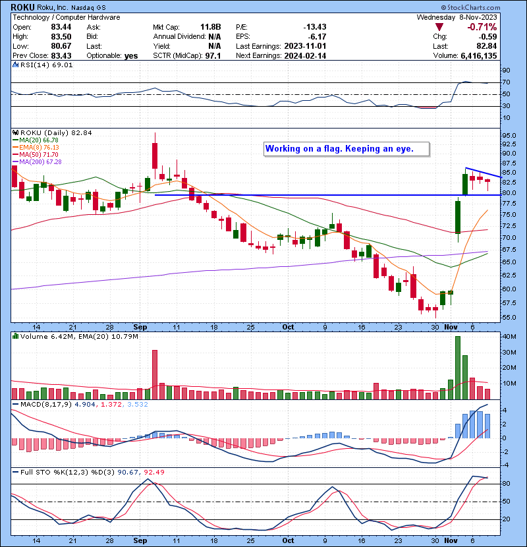Click the red down-triangle change indicator
The image size is (527, 547).
coord(439,27)
